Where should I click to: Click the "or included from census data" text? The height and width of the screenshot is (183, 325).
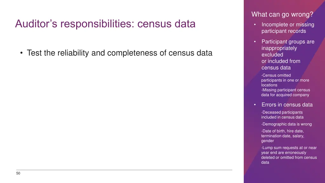click(281, 64)
